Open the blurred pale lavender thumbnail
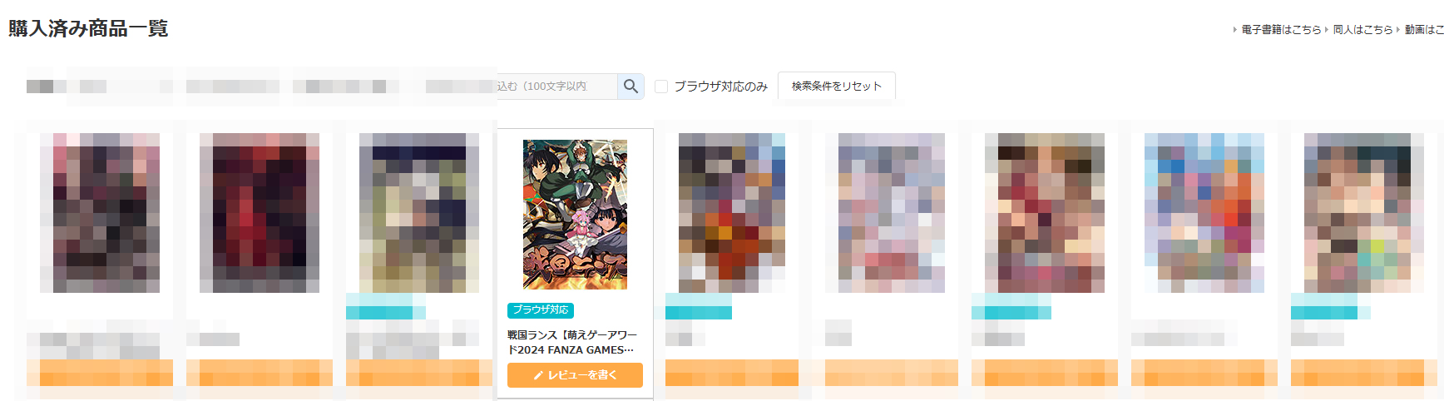Image resolution: width=1444 pixels, height=401 pixels. click(x=892, y=213)
